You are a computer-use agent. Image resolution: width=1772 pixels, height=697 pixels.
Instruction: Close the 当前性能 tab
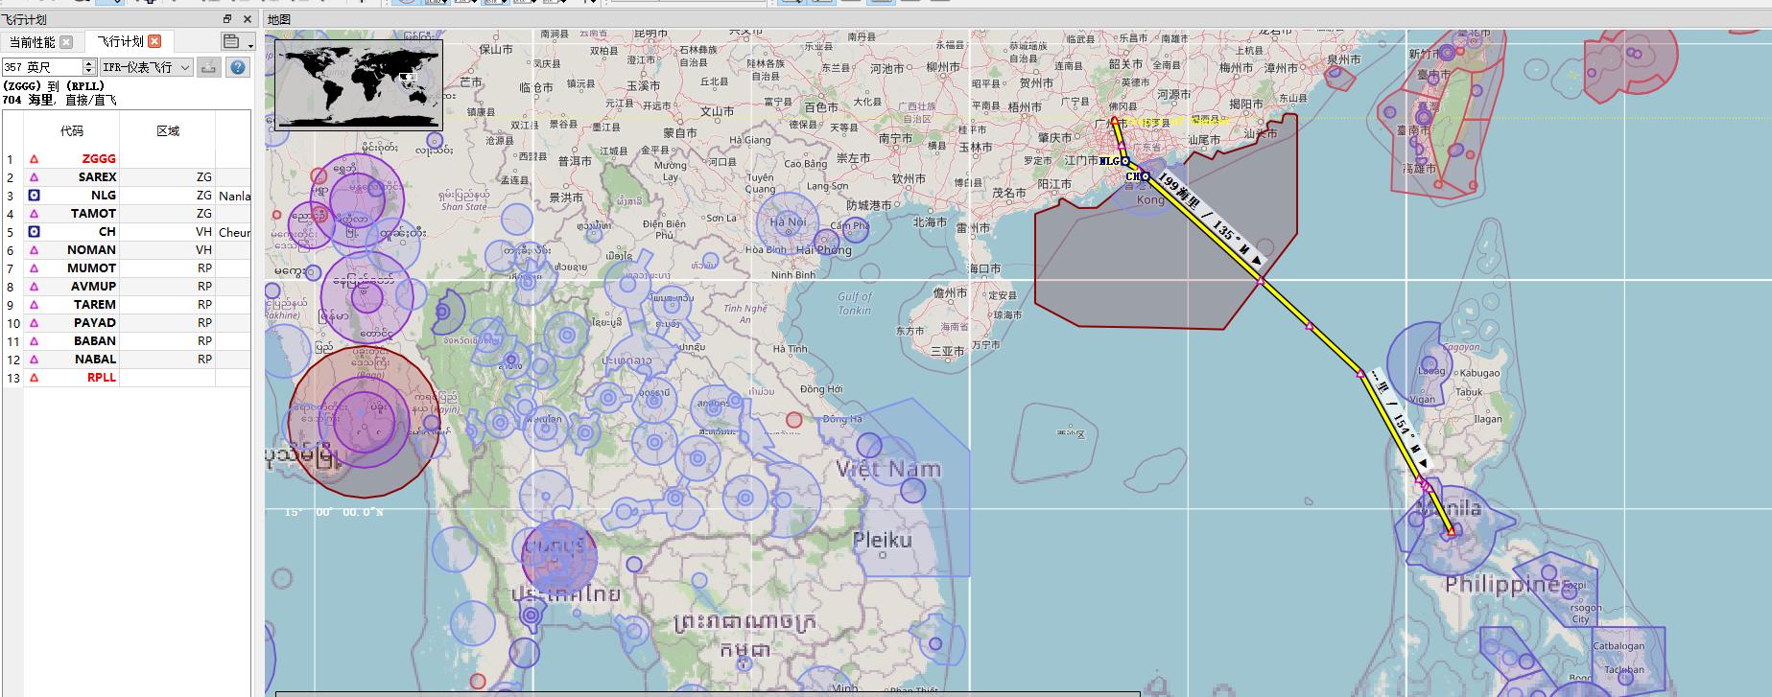[66, 42]
